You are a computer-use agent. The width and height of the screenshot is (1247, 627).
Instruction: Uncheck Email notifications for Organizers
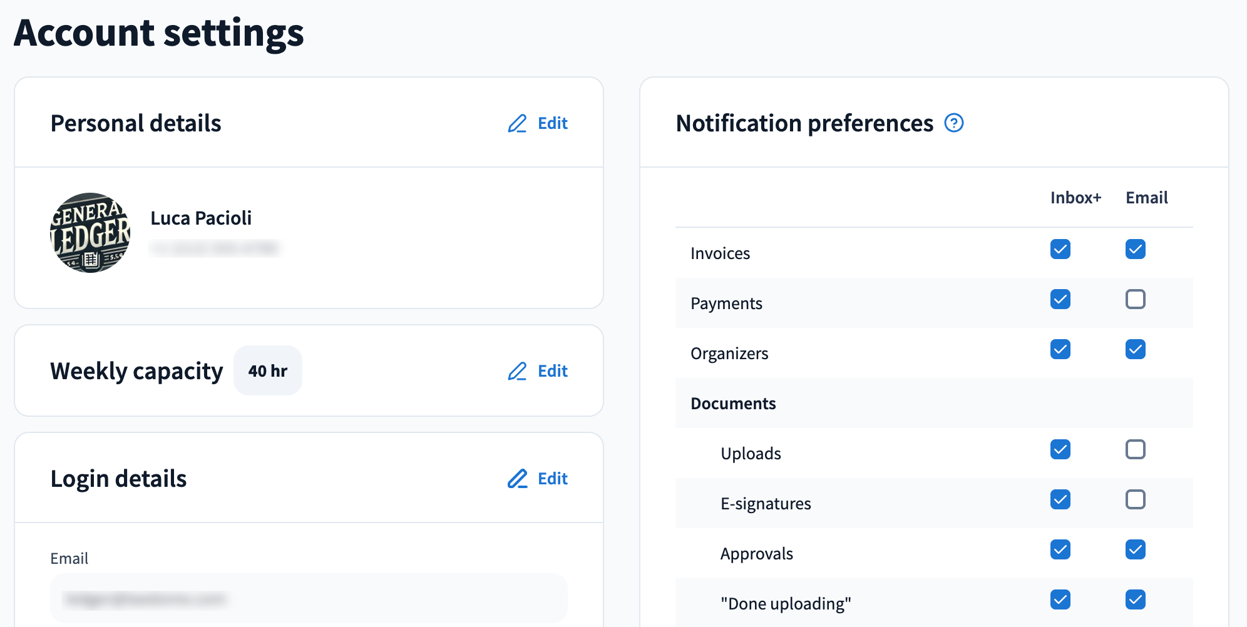pos(1135,349)
